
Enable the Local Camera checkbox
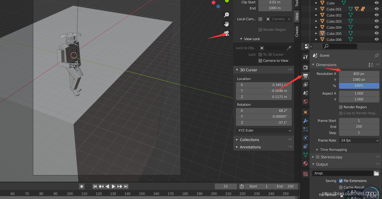[x=260, y=19]
